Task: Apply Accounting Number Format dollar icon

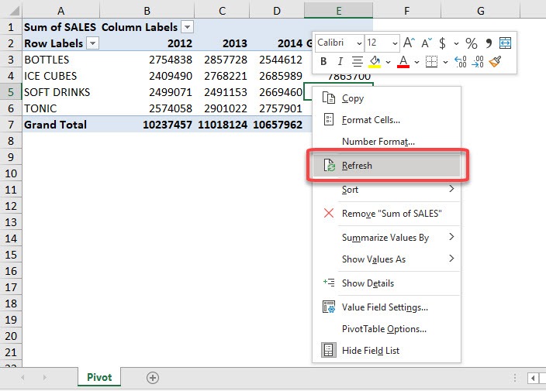Action: coord(442,43)
